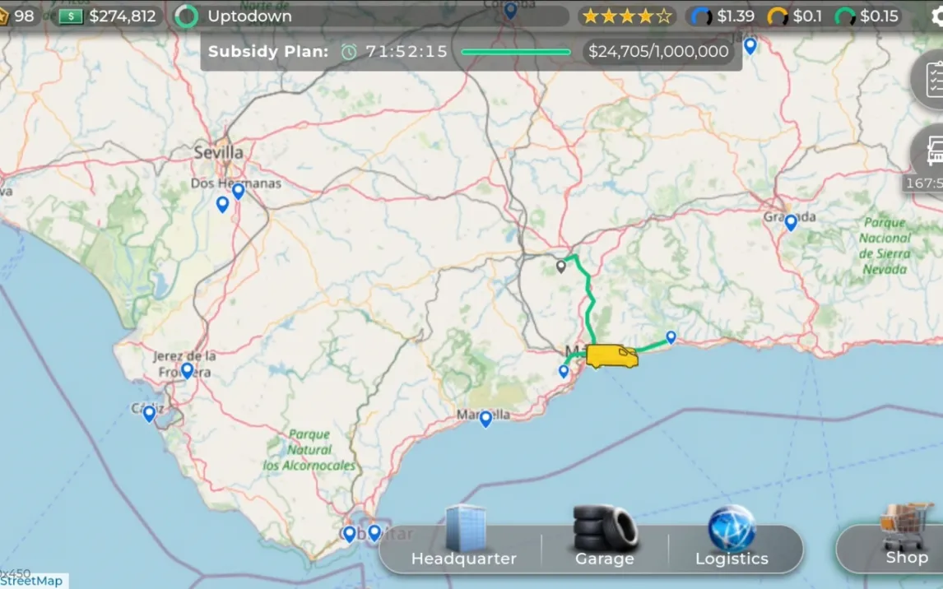Click the Uptodown company name
This screenshot has height=589, width=943.
pos(249,16)
